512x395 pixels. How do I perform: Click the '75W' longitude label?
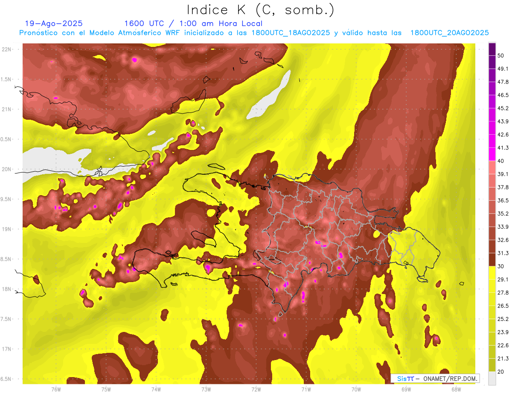(x=106, y=389)
